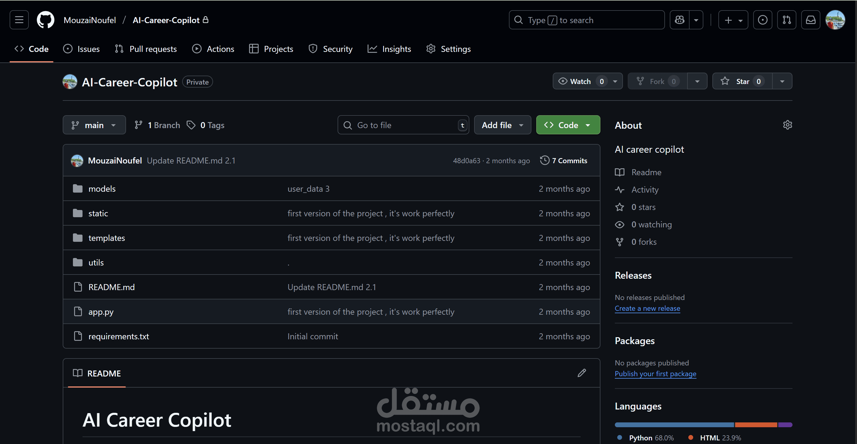This screenshot has height=444, width=857.
Task: Open the Projects tab
Action: point(271,49)
